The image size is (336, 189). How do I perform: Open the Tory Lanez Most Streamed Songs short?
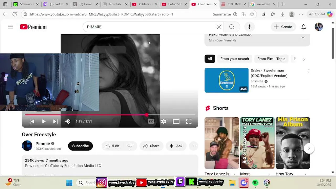click(257, 143)
